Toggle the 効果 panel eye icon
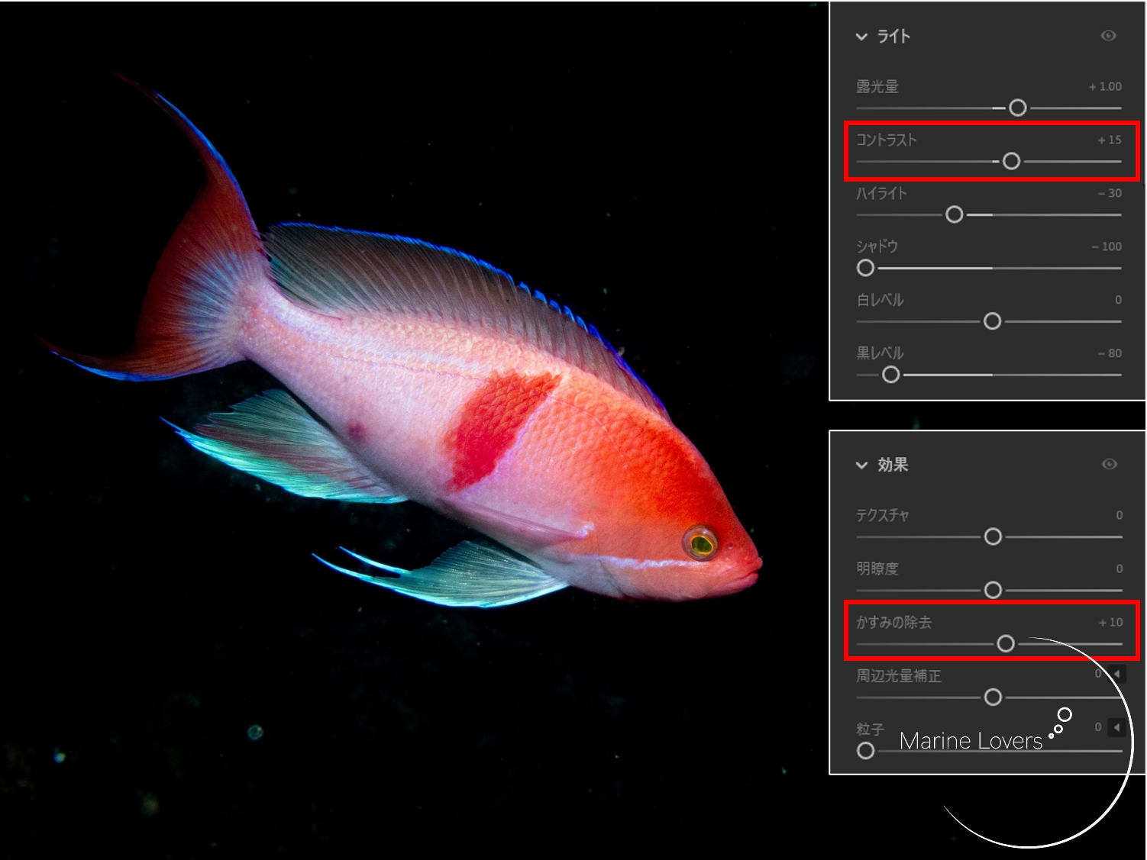This screenshot has width=1147, height=860. coord(1109,464)
